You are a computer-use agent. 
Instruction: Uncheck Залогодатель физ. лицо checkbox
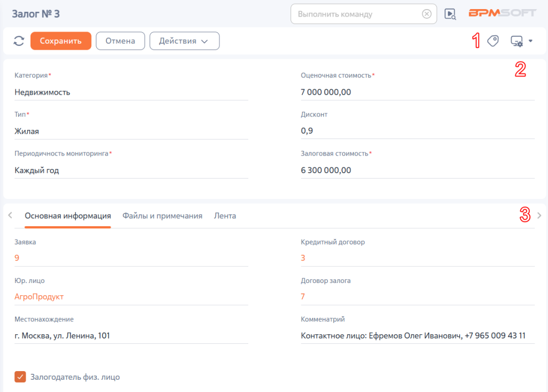click(20, 376)
